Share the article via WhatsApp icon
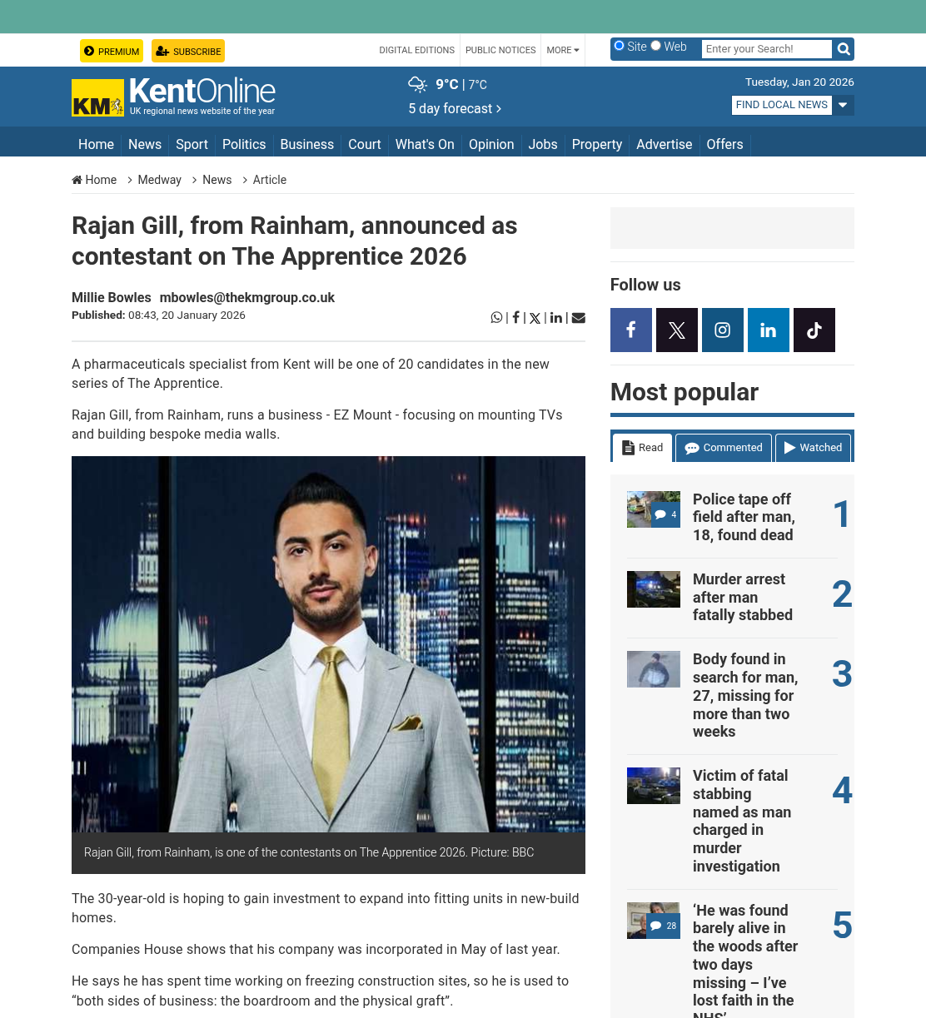This screenshot has width=926, height=1018. [496, 317]
